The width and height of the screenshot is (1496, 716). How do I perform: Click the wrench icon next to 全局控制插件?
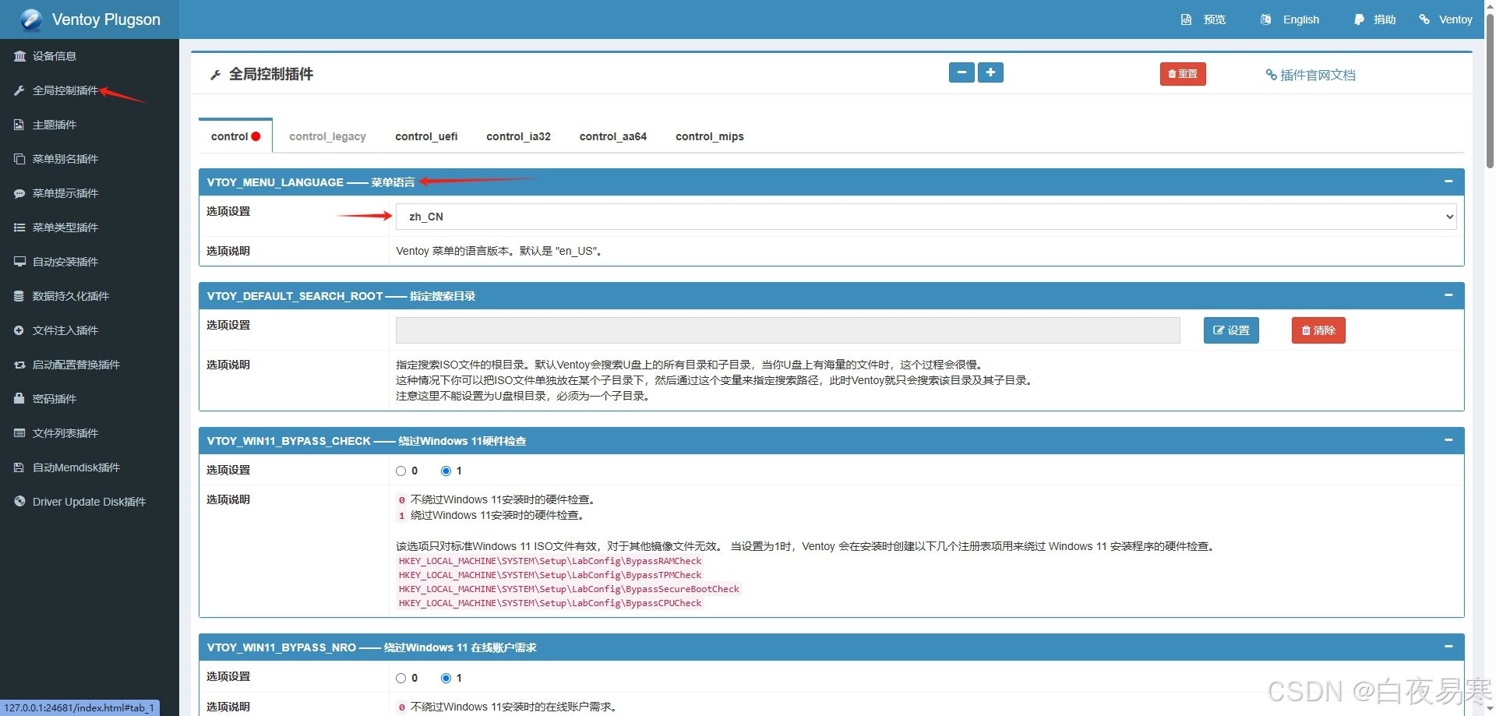click(19, 90)
